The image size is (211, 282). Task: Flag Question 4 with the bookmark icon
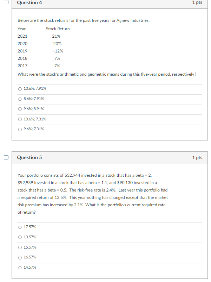[x=6, y=3]
